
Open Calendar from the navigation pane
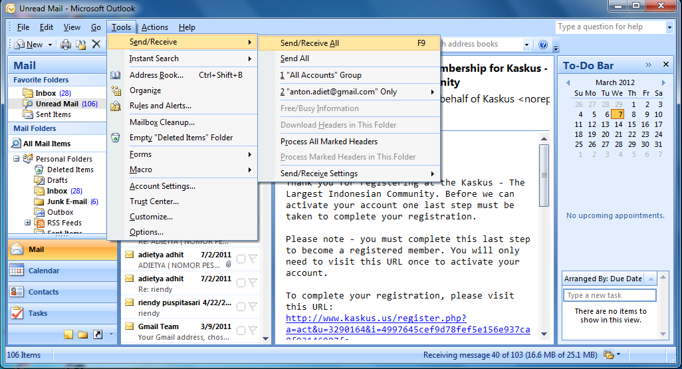(62, 271)
